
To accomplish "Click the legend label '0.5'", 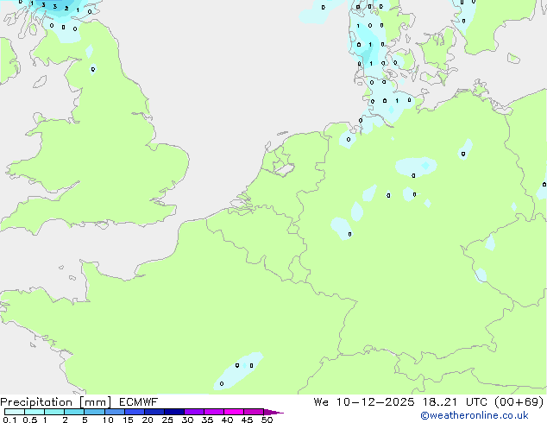I will 30,420.
